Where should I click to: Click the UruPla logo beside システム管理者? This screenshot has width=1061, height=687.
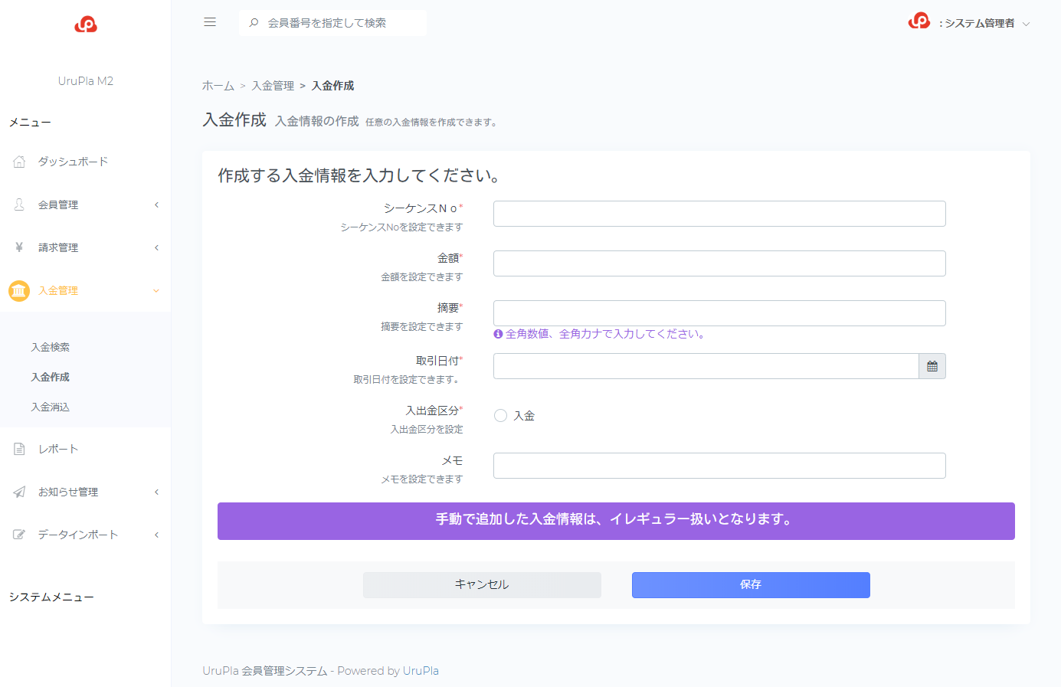[919, 21]
